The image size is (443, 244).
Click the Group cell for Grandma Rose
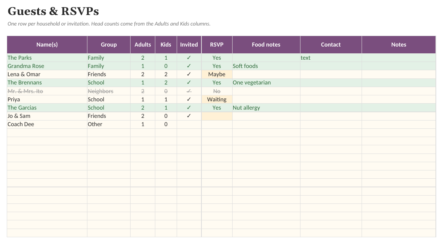[109, 66]
